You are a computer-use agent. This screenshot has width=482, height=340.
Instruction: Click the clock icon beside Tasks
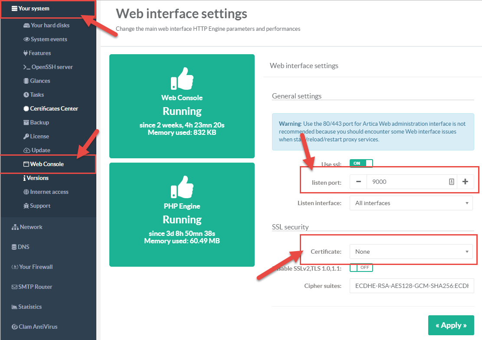click(26, 95)
